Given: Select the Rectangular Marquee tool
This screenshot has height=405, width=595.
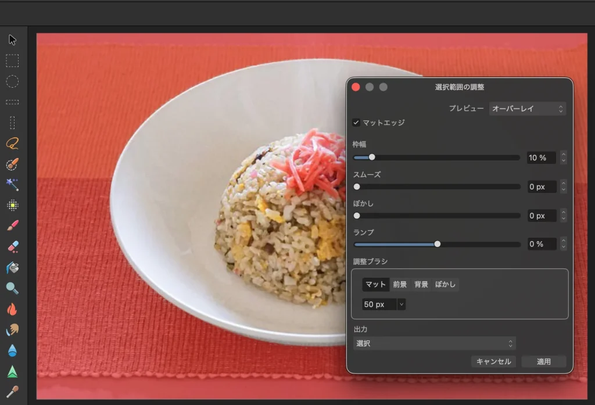Looking at the screenshot, I should pos(12,60).
